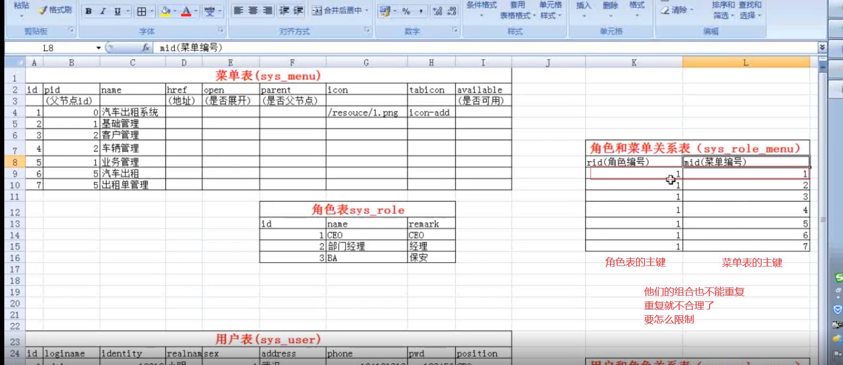Screen dimensions: 843x365
Task: Open the 格式 cell format menu
Action: (636, 10)
